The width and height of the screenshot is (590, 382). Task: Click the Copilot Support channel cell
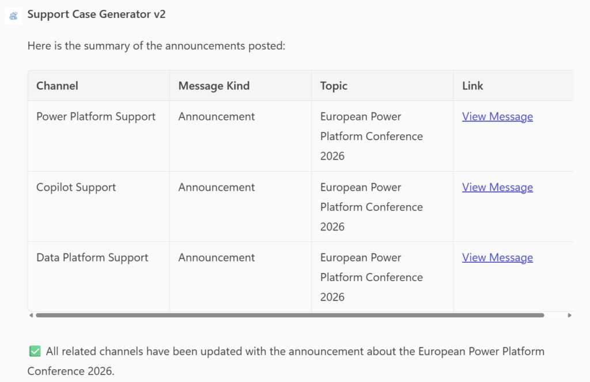(77, 187)
